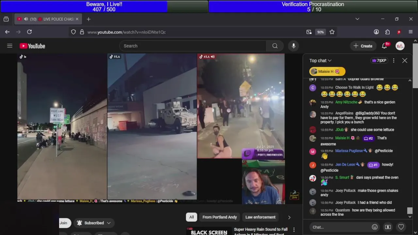Open the Super Chat dollar icon
The image size is (418, 235).
(x=388, y=227)
